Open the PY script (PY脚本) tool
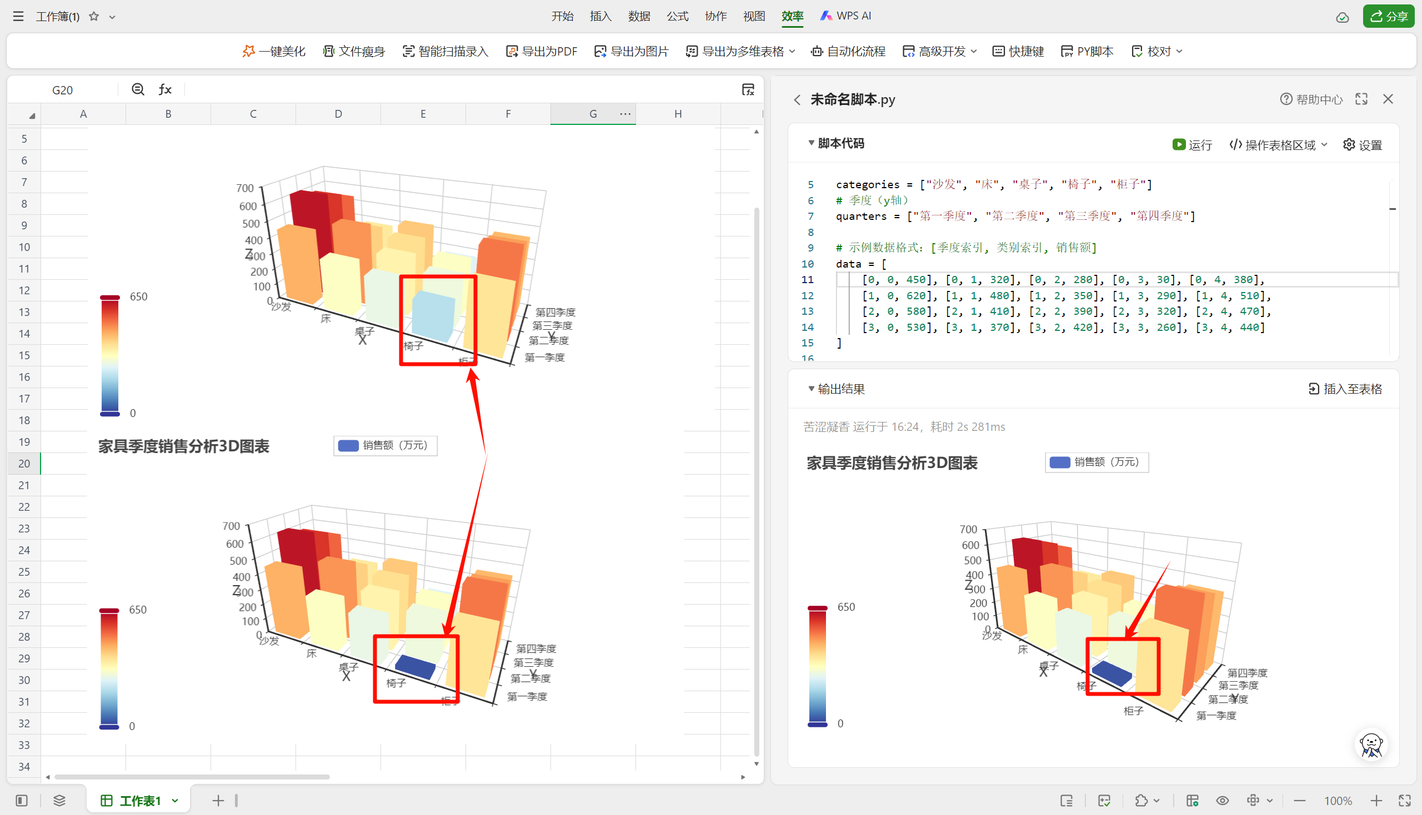The height and width of the screenshot is (815, 1422). point(1087,52)
